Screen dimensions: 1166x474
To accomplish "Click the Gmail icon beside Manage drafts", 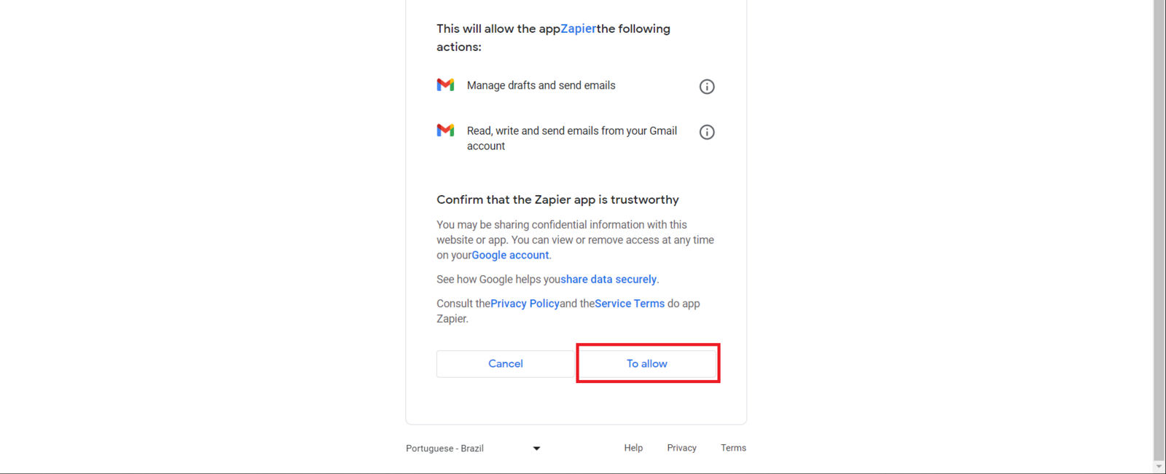I will click(x=445, y=85).
